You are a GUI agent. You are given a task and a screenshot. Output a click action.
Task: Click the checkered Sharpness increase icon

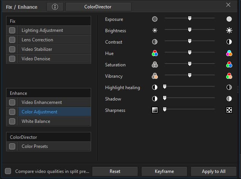coord(229,110)
